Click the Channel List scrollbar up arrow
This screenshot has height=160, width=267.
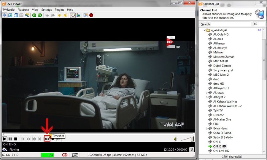tap(264, 30)
